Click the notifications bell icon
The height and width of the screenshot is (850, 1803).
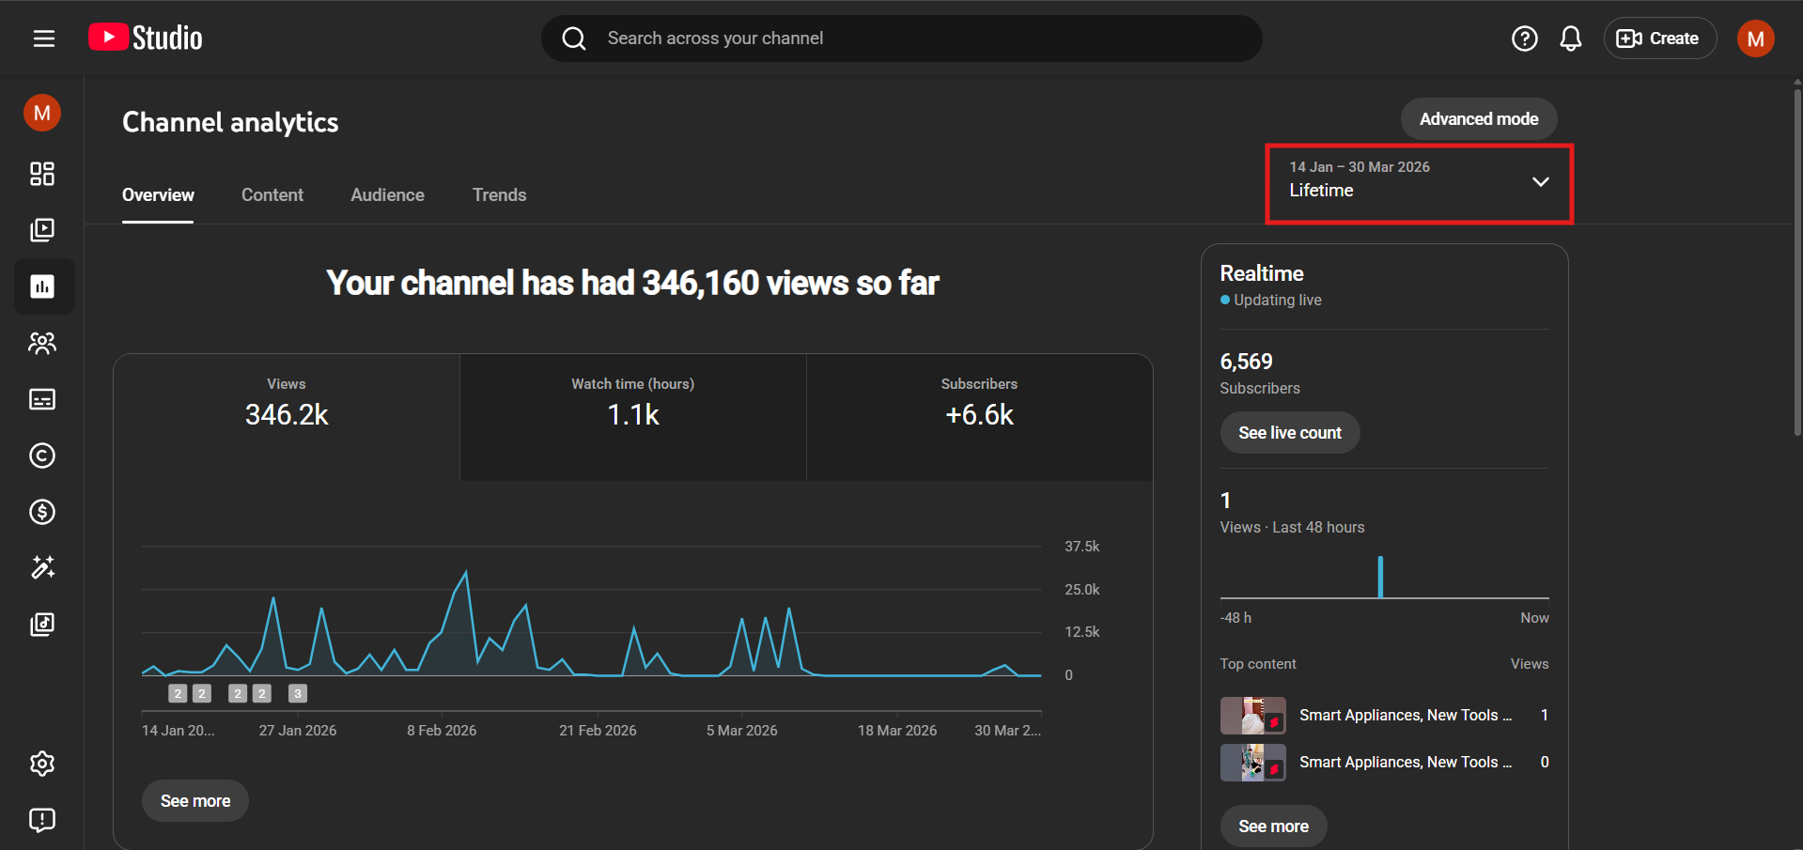(1570, 39)
